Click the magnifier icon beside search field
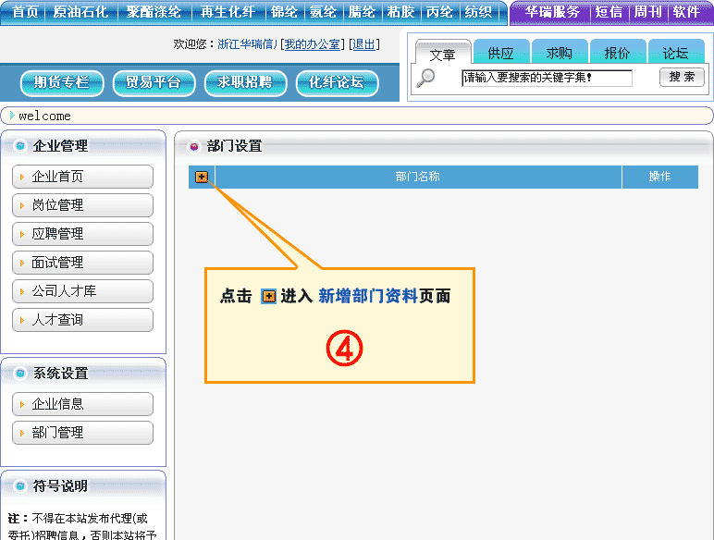 tap(425, 79)
